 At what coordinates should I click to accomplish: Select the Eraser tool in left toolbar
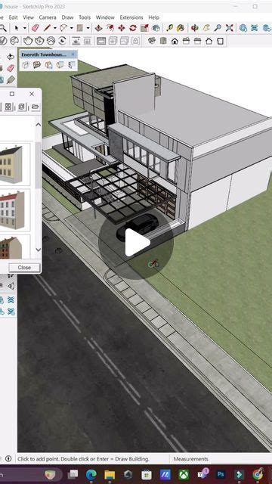point(11,68)
